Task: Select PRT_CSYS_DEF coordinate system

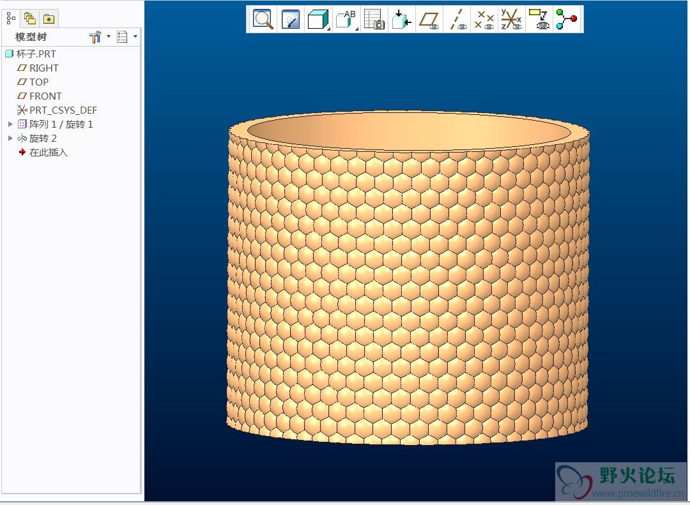Action: coord(63,110)
